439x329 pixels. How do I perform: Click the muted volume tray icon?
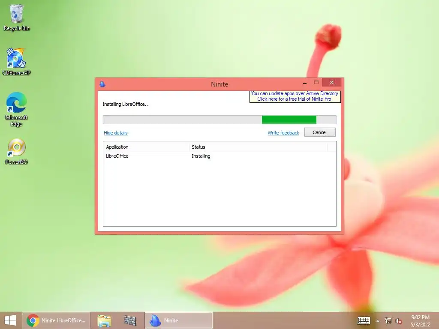point(399,321)
